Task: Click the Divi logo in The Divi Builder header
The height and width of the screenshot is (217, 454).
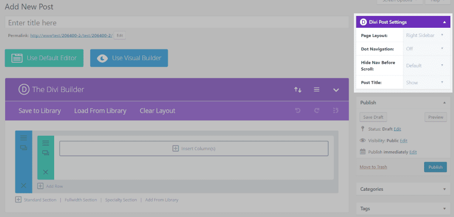Action: coord(24,89)
